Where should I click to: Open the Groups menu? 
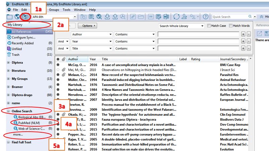(54, 10)
